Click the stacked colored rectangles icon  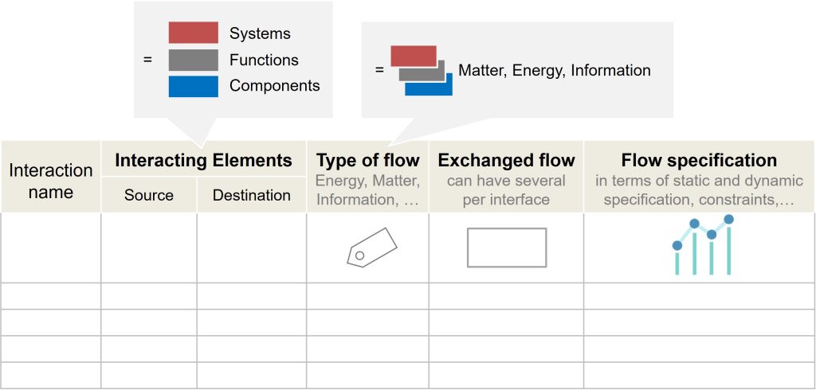(x=421, y=70)
